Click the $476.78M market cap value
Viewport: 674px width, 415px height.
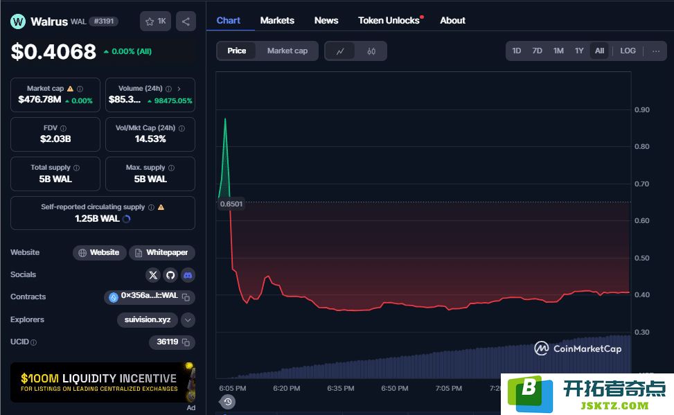39,100
